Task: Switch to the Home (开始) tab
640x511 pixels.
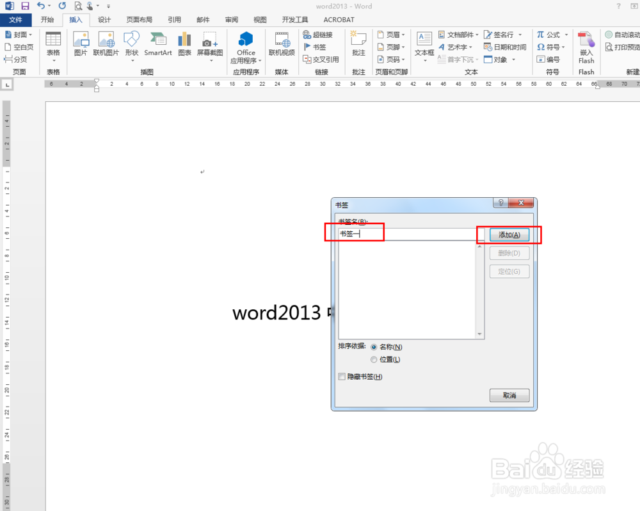Action: click(47, 20)
